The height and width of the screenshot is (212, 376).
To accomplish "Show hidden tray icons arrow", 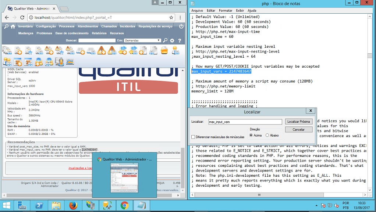I will [316, 205].
